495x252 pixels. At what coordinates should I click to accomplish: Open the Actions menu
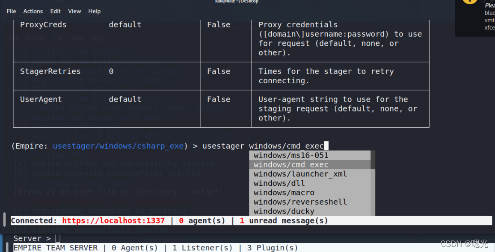pyautogui.click(x=33, y=11)
